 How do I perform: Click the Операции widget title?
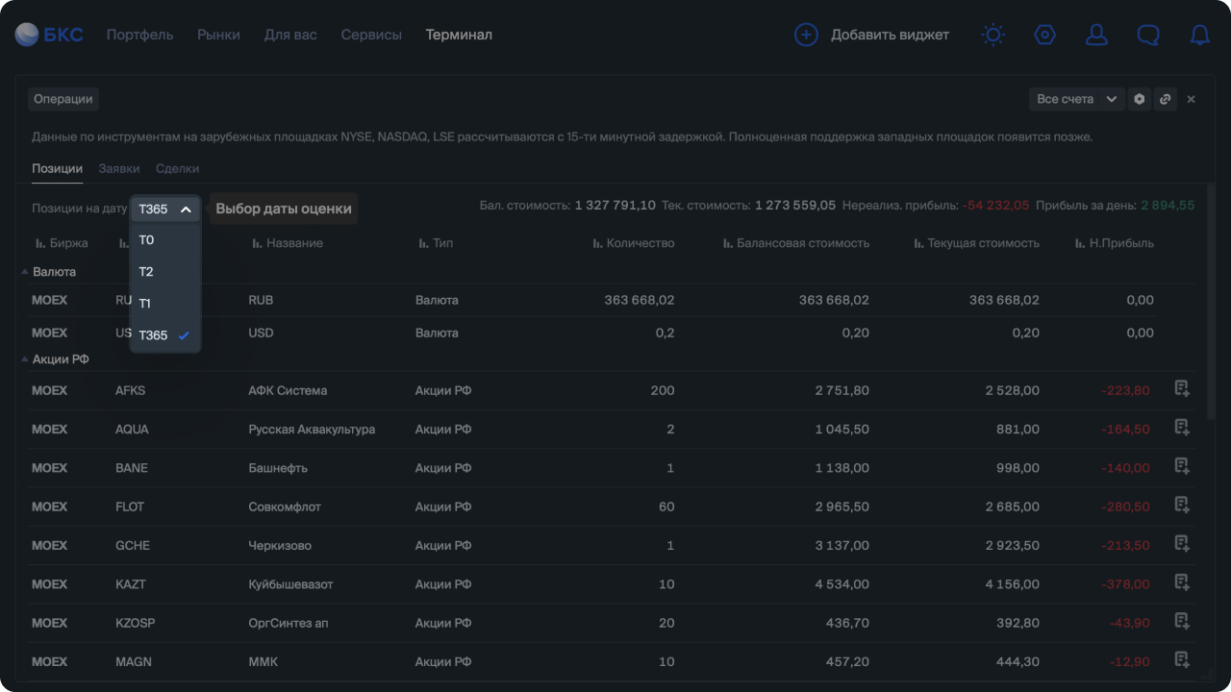click(63, 99)
